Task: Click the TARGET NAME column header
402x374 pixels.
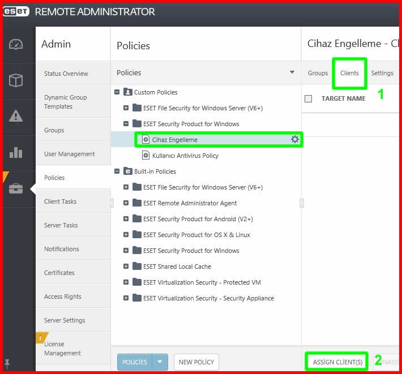Action: pos(343,98)
